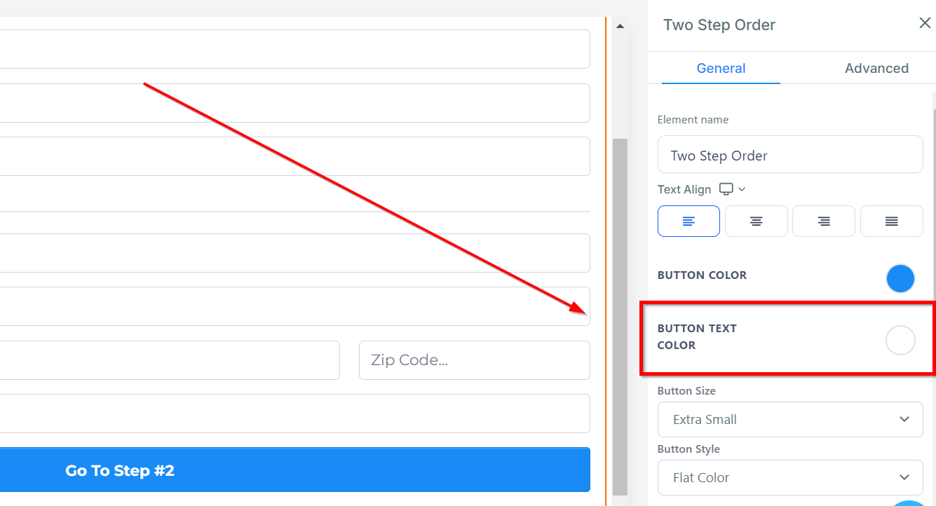Select right text alignment icon
936x506 pixels.
tap(823, 221)
